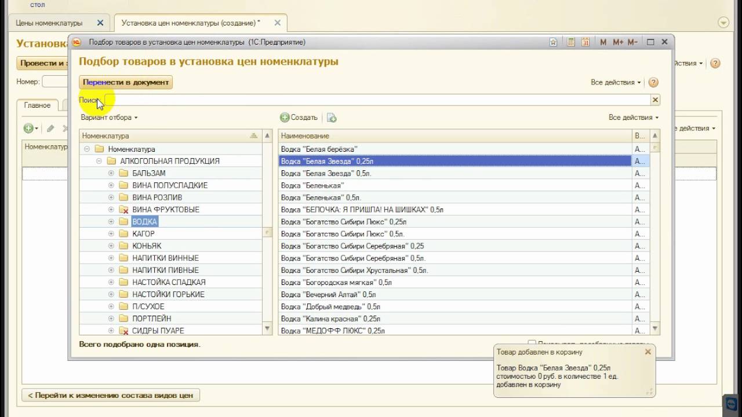
Task: Clear the search field with X
Action: pyautogui.click(x=655, y=100)
